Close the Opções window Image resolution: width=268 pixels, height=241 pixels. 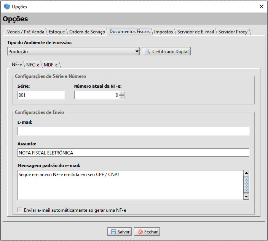[261, 6]
